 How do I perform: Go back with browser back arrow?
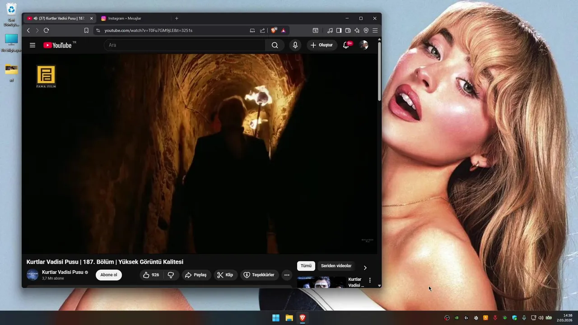click(28, 30)
